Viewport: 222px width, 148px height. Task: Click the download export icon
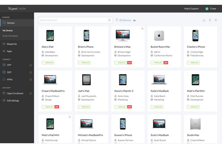[204, 20]
